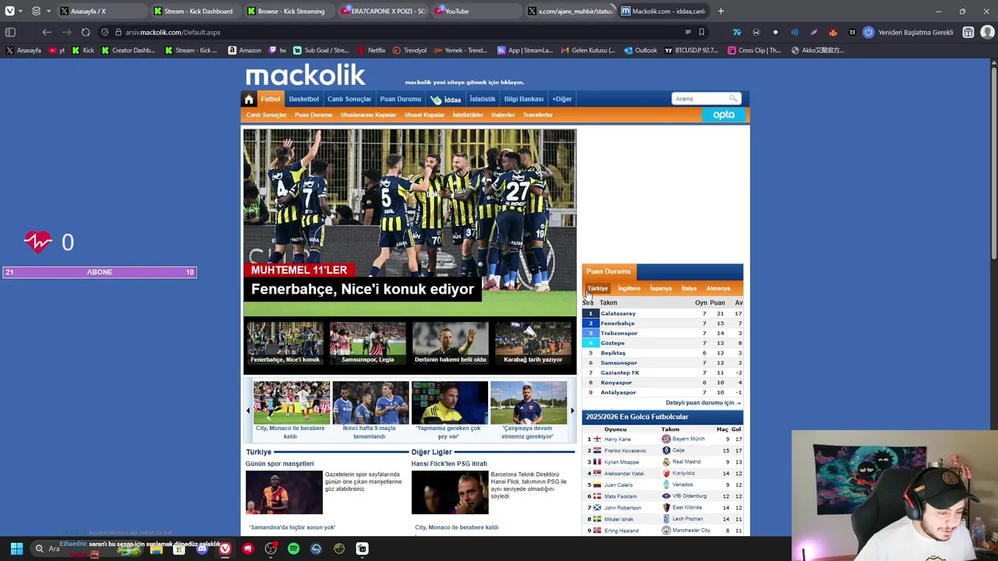This screenshot has height=561, width=998.
Task: Open the Vivaldi menu icon
Action: pyautogui.click(x=9, y=11)
